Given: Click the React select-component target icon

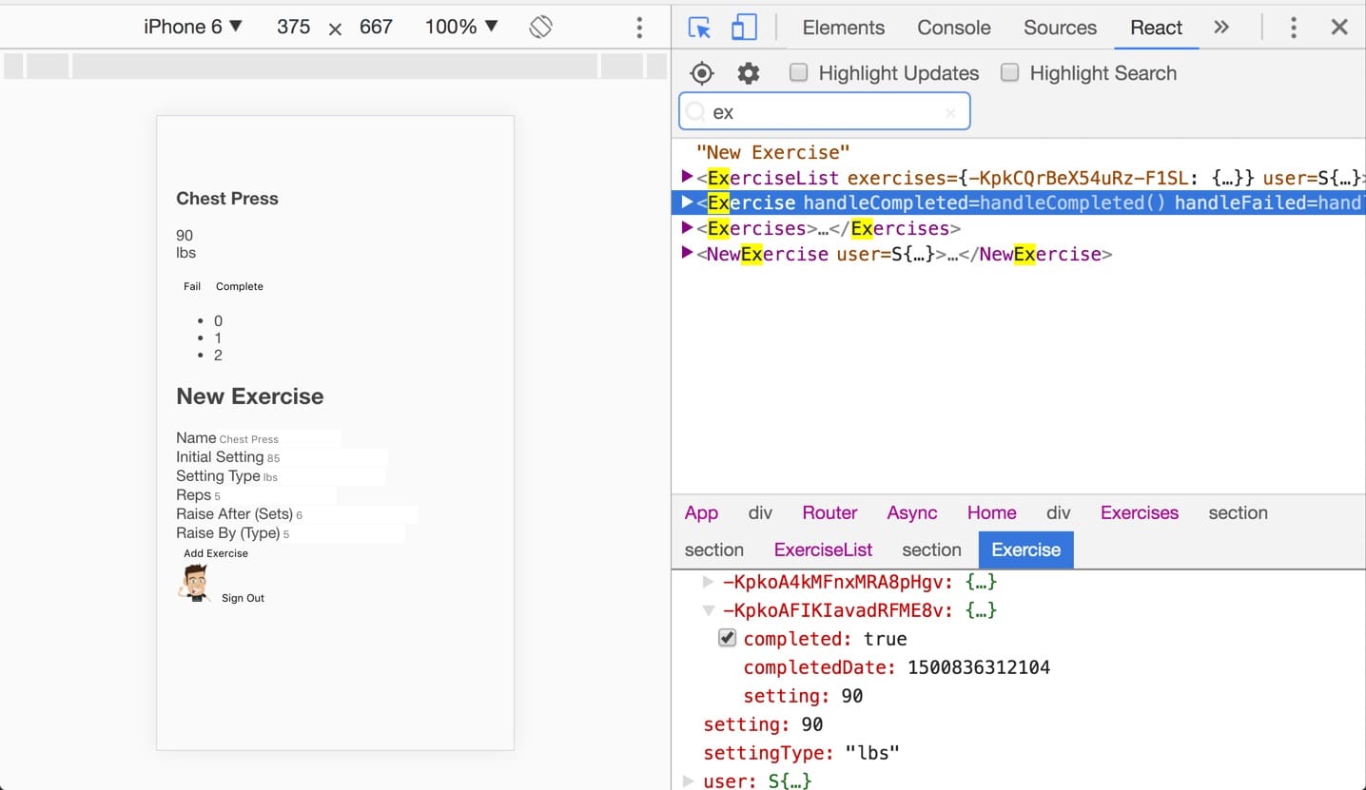Looking at the screenshot, I should tap(701, 73).
